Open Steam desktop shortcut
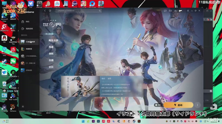Viewport: 222px width, 124px height. point(4,62)
